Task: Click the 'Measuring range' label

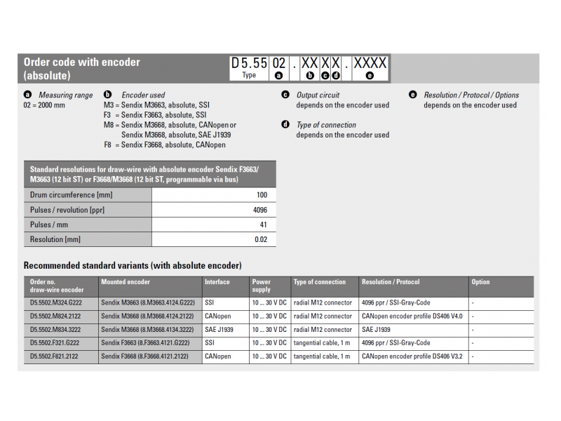Action: (x=65, y=95)
